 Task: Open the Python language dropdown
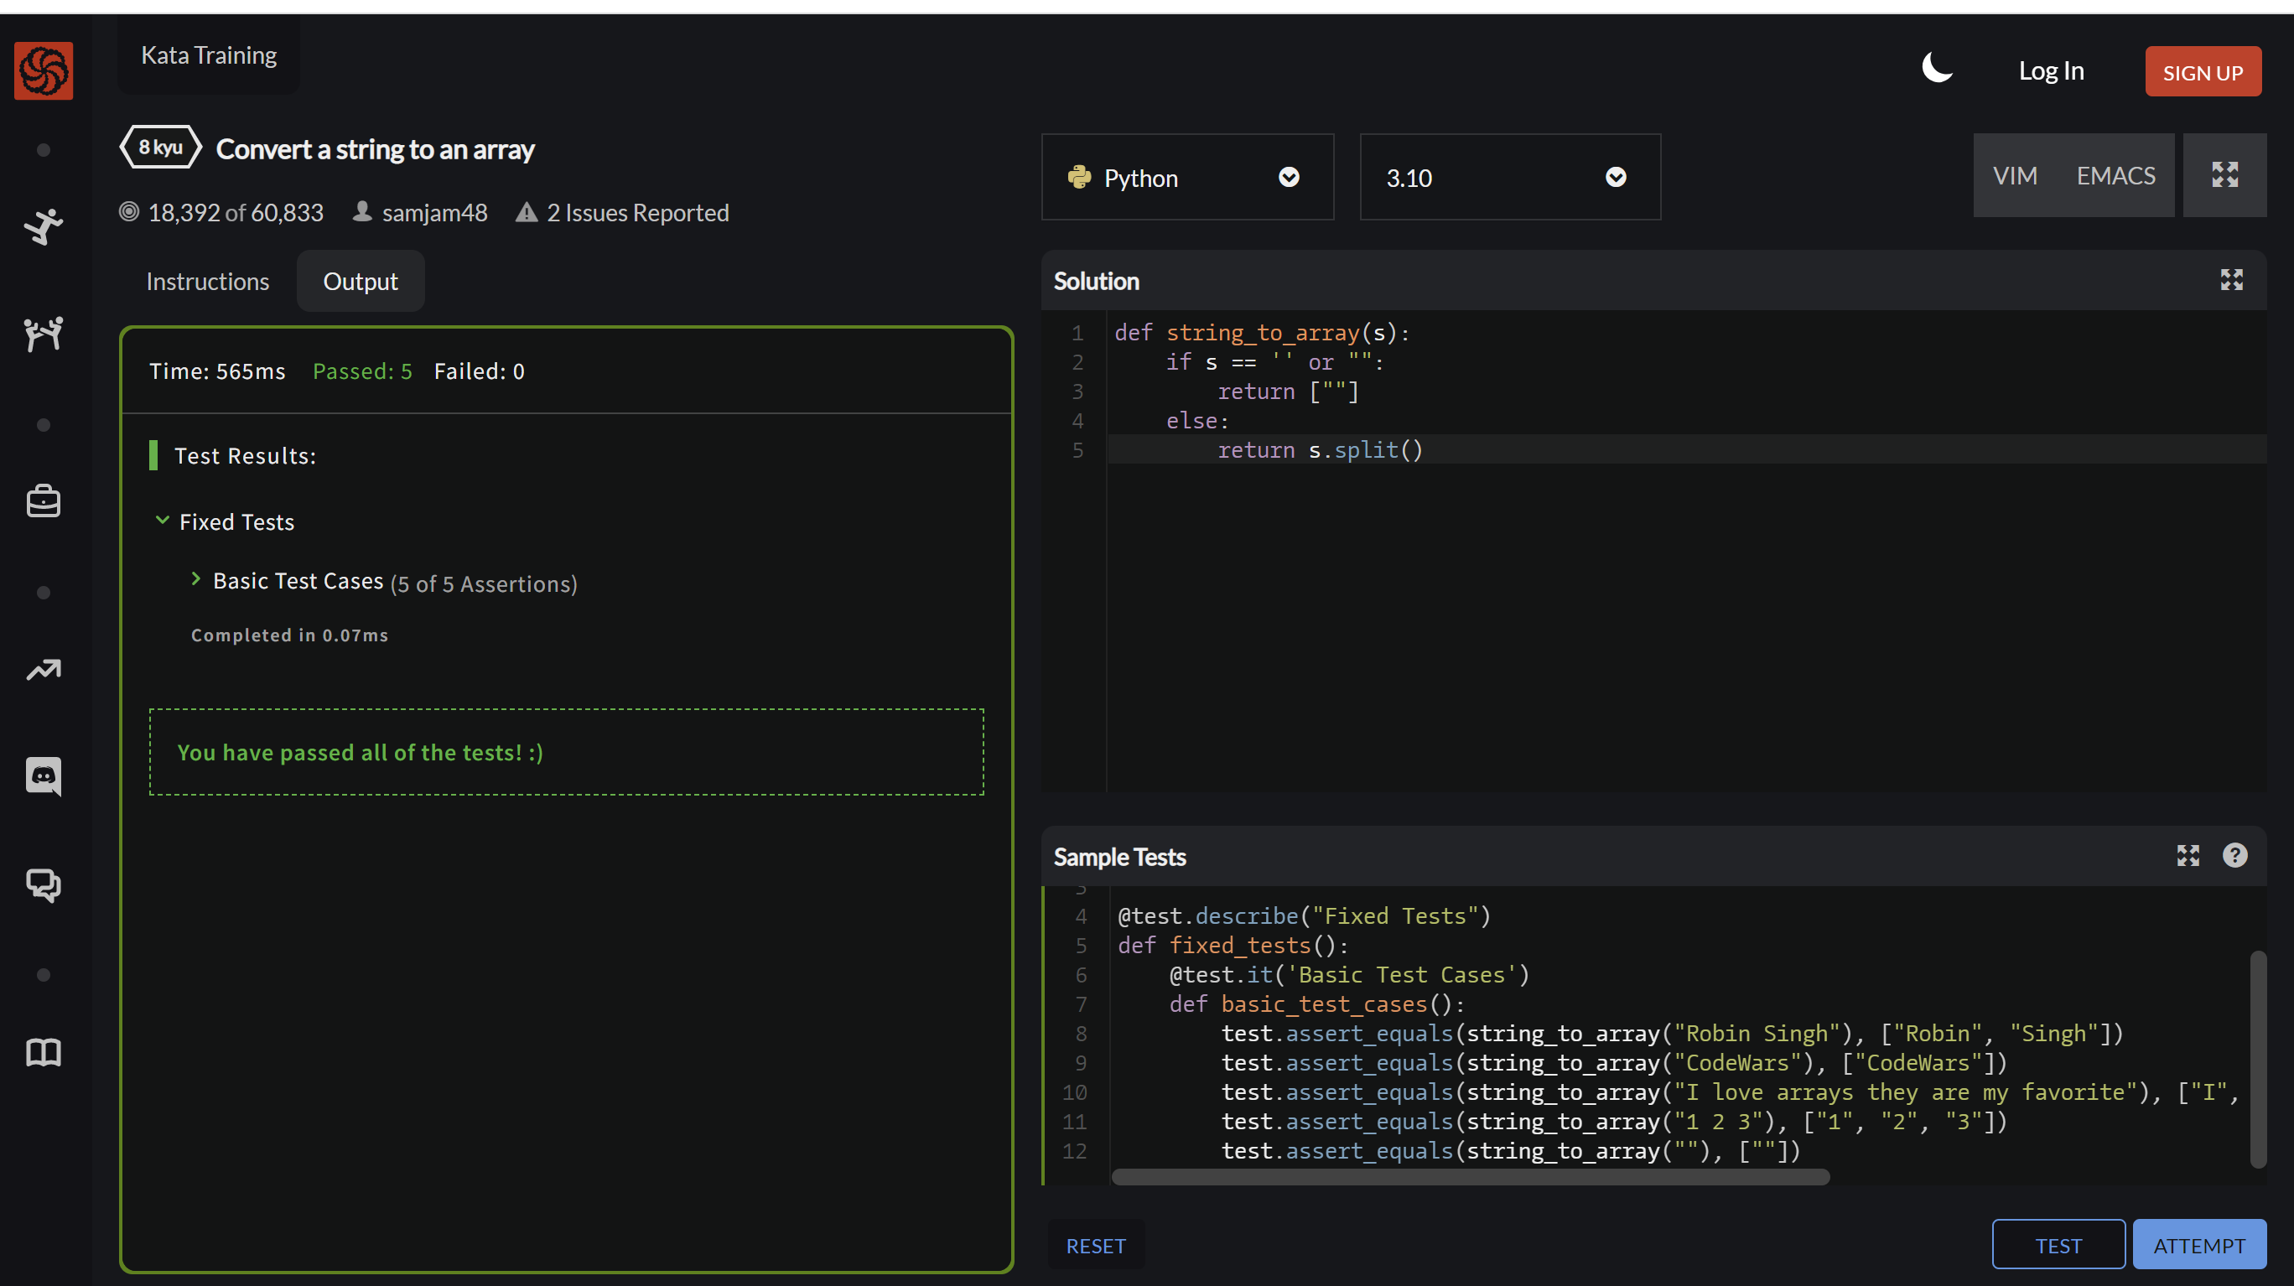[x=1187, y=177]
